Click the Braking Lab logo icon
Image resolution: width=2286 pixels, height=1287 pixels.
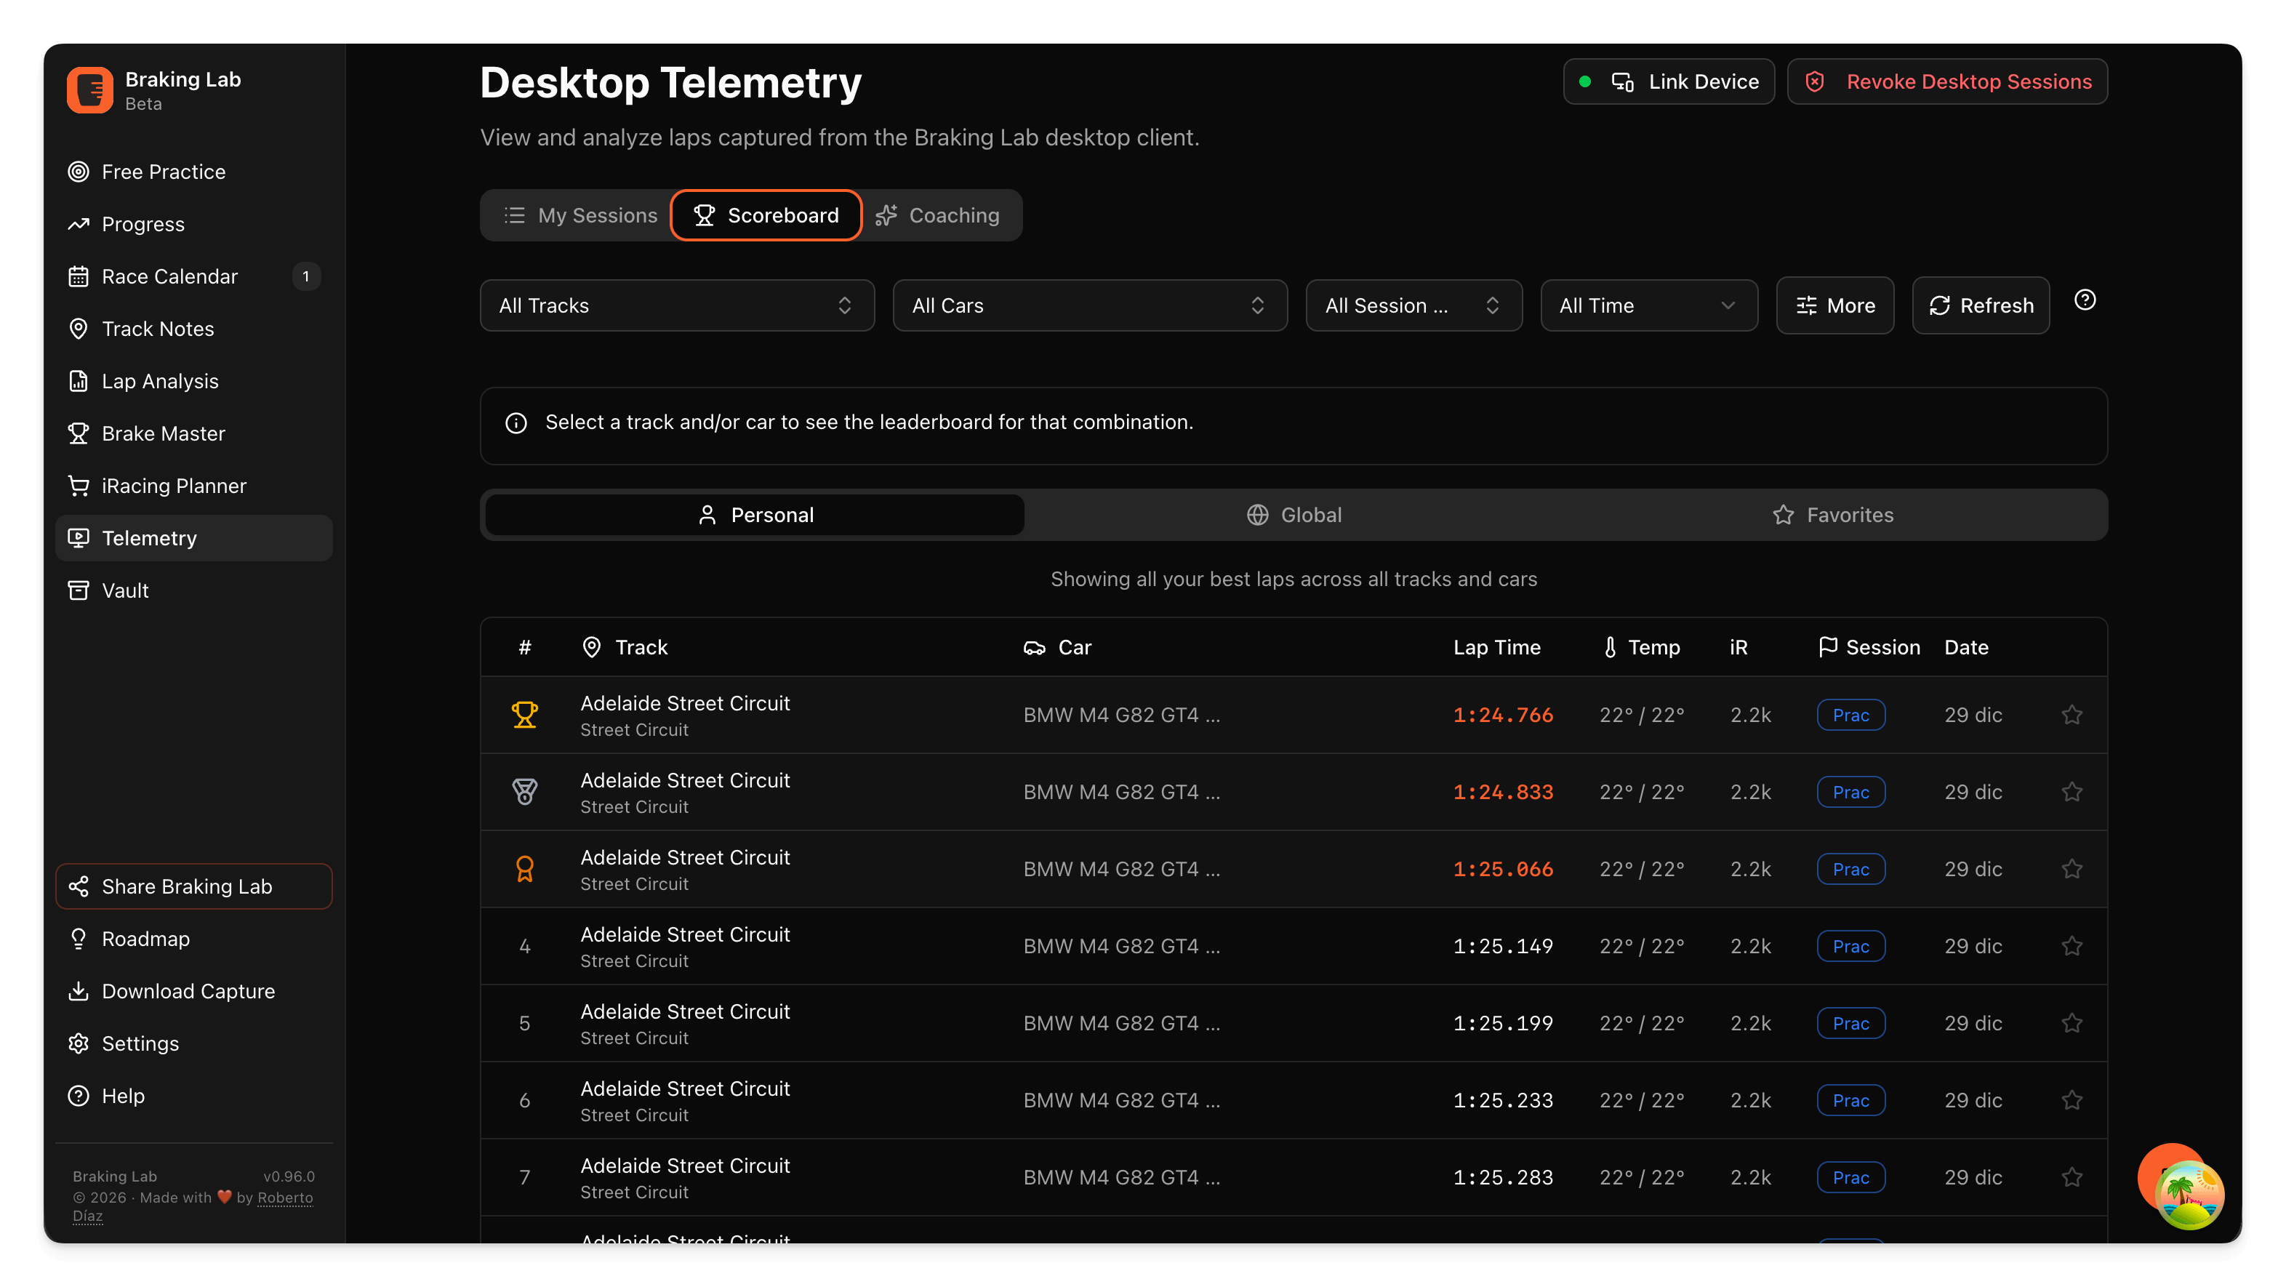(x=89, y=91)
